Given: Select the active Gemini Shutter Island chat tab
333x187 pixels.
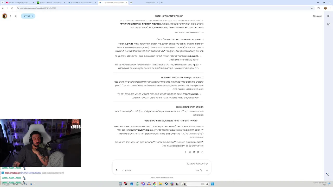Looking at the screenshot, I should [113, 3].
